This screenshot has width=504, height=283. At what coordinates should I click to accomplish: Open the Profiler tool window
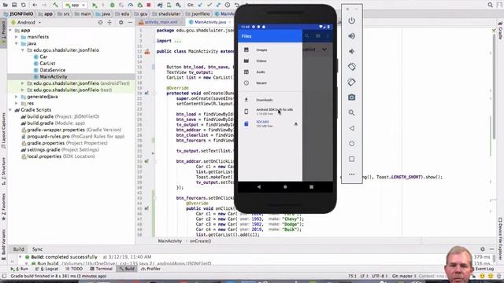click(150, 269)
